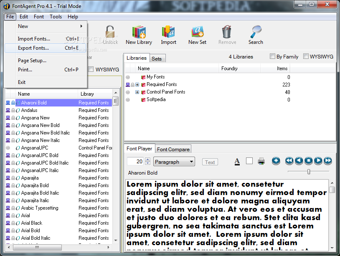Screen dimensions: 340x256
Task: Sort libraries by Foundry column header
Action: point(239,68)
